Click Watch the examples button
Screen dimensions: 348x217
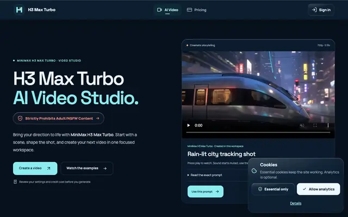pyautogui.click(x=87, y=168)
